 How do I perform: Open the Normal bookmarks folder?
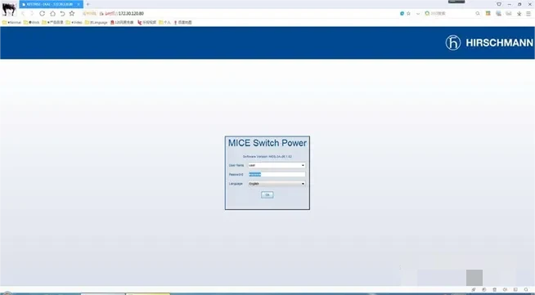[x=11, y=23]
